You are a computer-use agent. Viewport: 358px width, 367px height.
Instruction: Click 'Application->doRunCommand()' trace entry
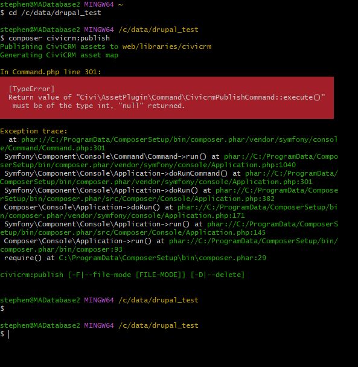(x=116, y=173)
